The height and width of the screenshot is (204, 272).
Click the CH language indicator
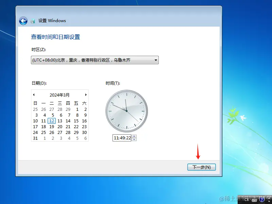[x=247, y=200]
